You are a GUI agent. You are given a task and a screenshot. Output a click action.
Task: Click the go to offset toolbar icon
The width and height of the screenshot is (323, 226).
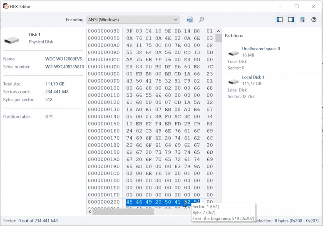point(190,20)
